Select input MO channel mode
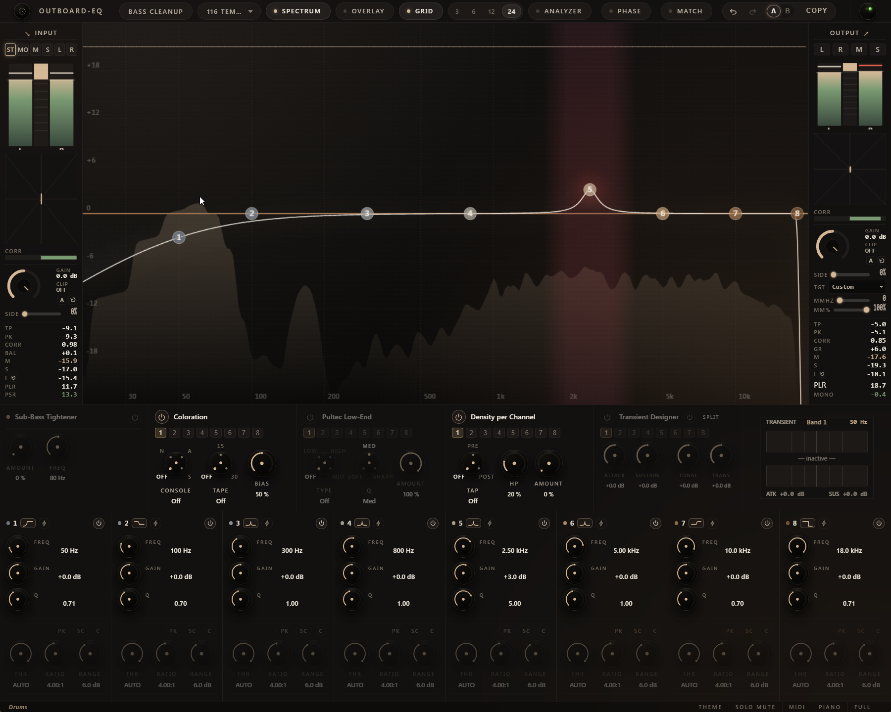Screen dimensions: 891x712 [x=23, y=49]
